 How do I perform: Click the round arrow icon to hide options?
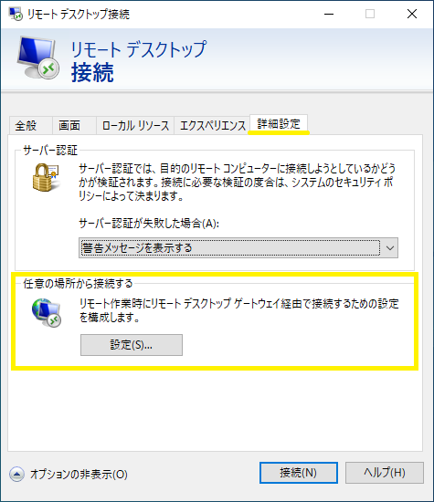click(x=16, y=474)
